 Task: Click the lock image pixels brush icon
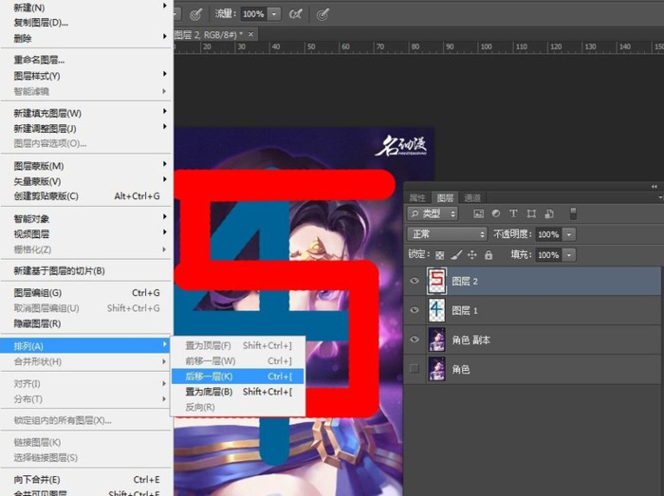(x=456, y=255)
